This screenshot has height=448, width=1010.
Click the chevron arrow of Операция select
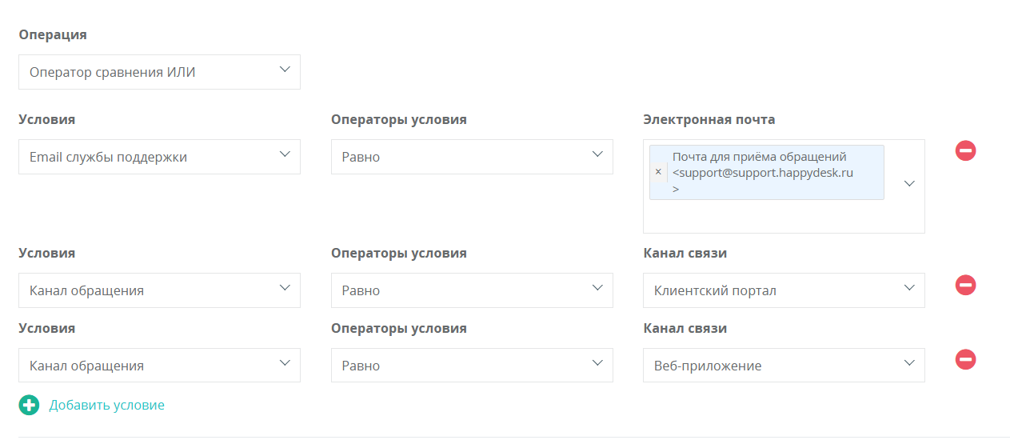[x=285, y=70]
